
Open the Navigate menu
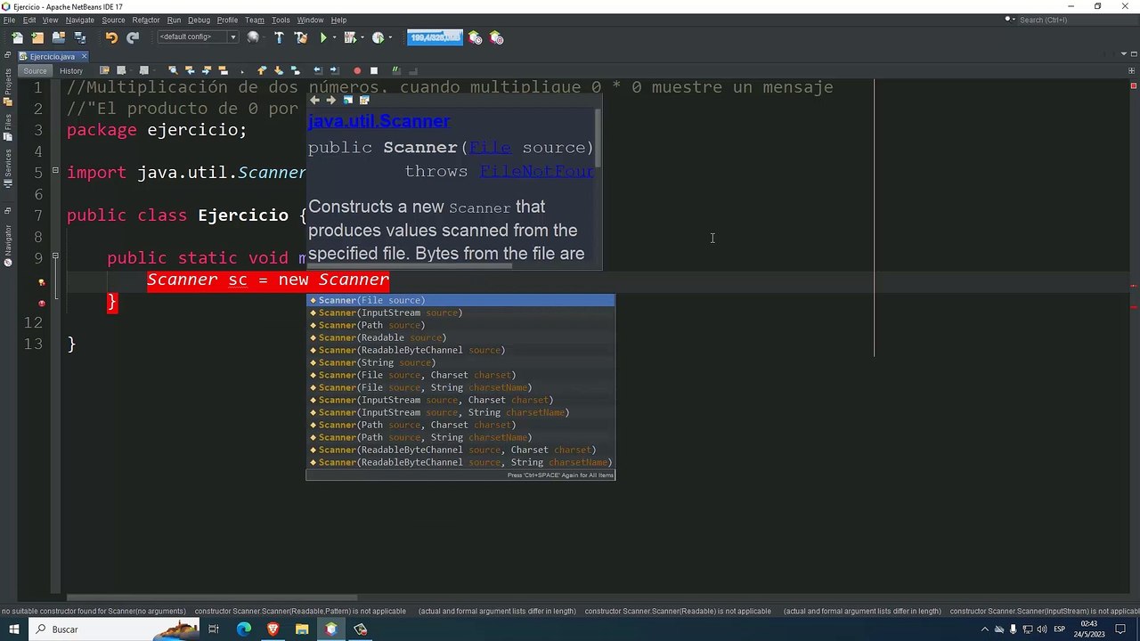pos(79,20)
